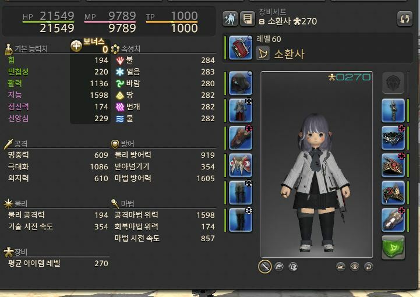Select the red and white belt slot
This screenshot has height=297, width=420.
point(241,165)
